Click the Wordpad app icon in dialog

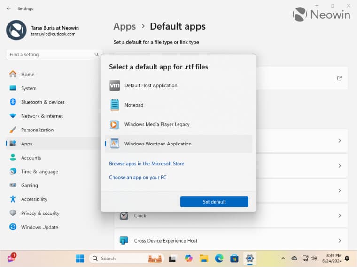coord(115,144)
